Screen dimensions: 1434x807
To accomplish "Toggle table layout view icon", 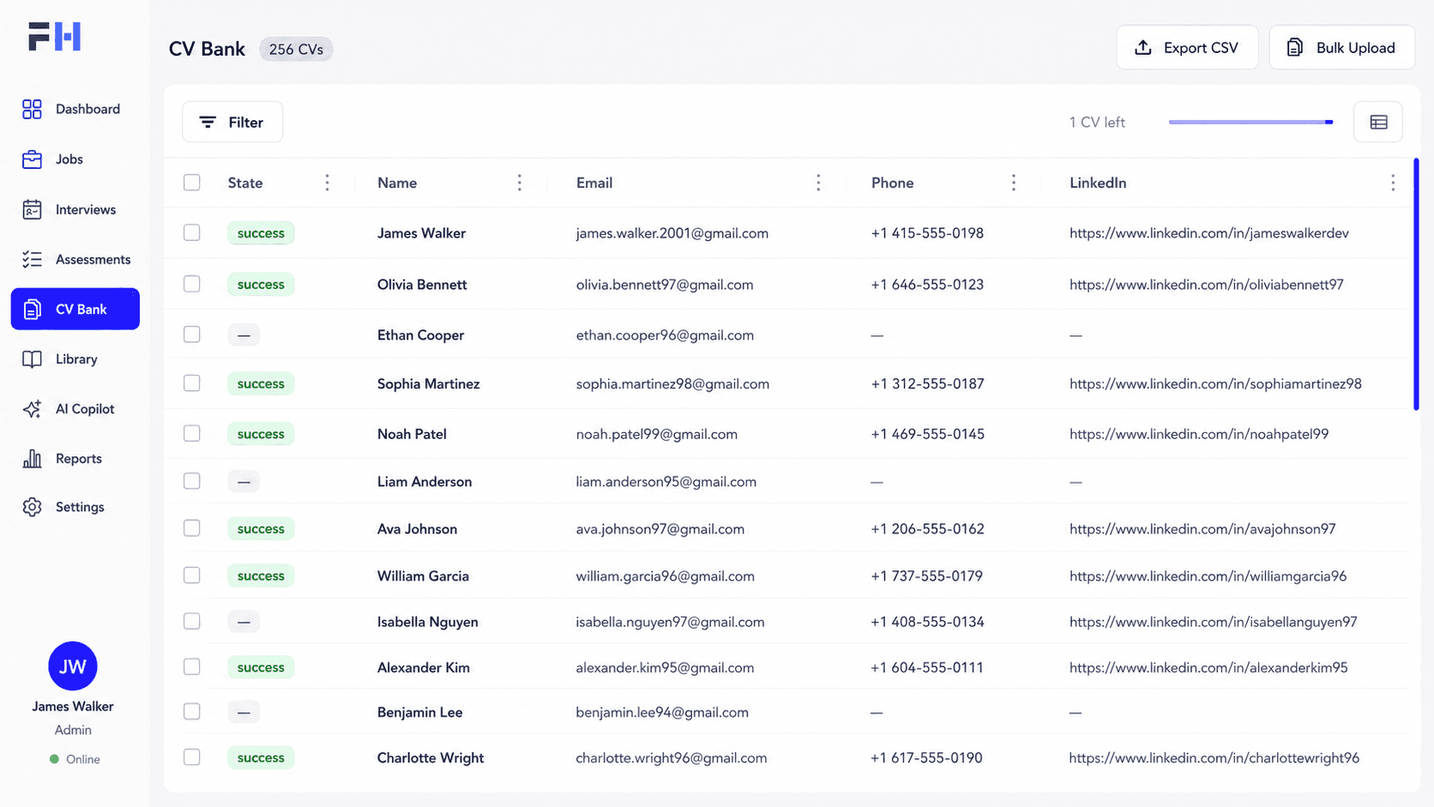I will 1378,123.
